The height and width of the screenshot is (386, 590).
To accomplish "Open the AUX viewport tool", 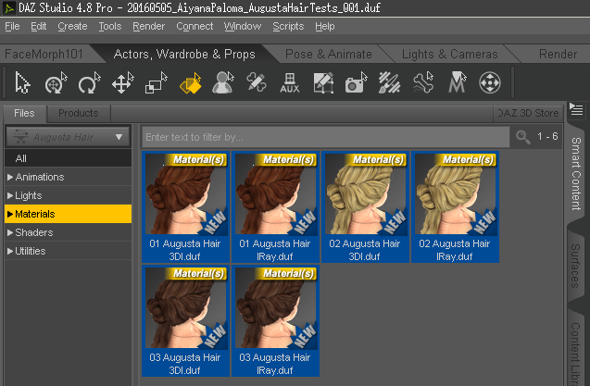I will 290,82.
